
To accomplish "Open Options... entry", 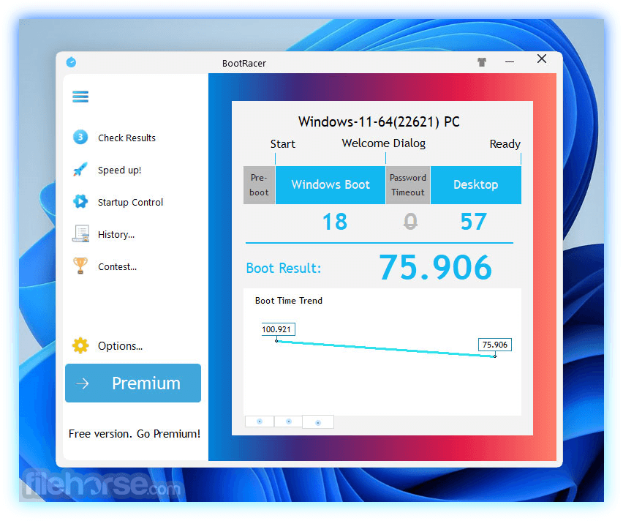I will point(120,346).
